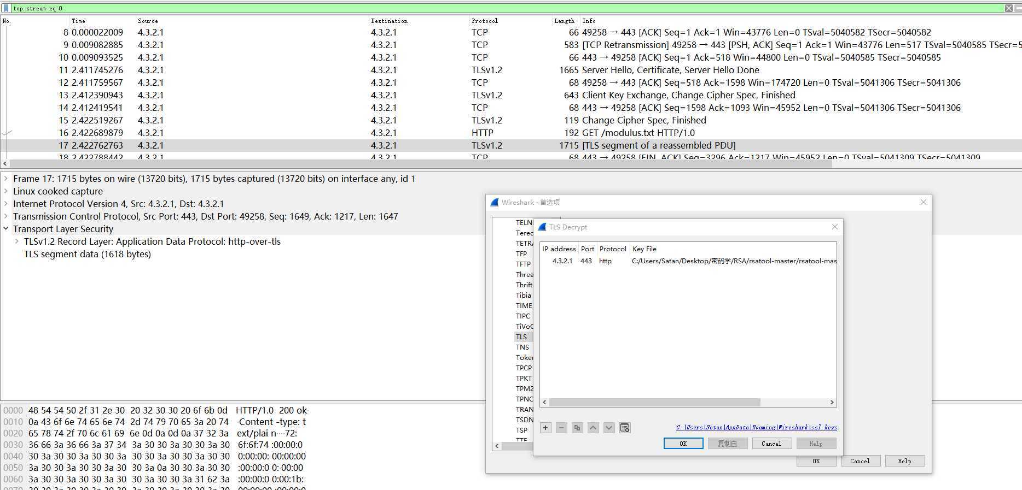This screenshot has width=1022, height=490.
Task: Expand TLSv1.2 Record Layer item
Action: [17, 241]
